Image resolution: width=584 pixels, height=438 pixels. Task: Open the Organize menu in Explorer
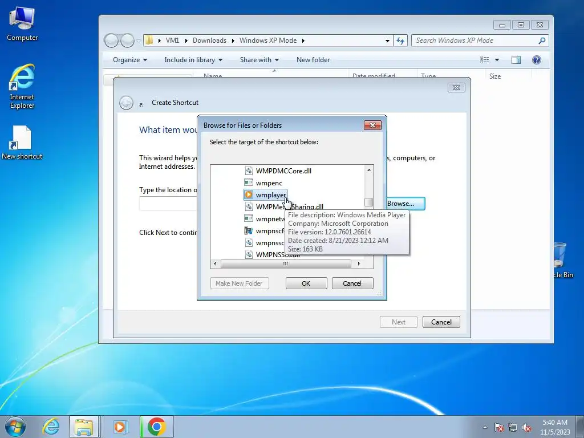(130, 60)
